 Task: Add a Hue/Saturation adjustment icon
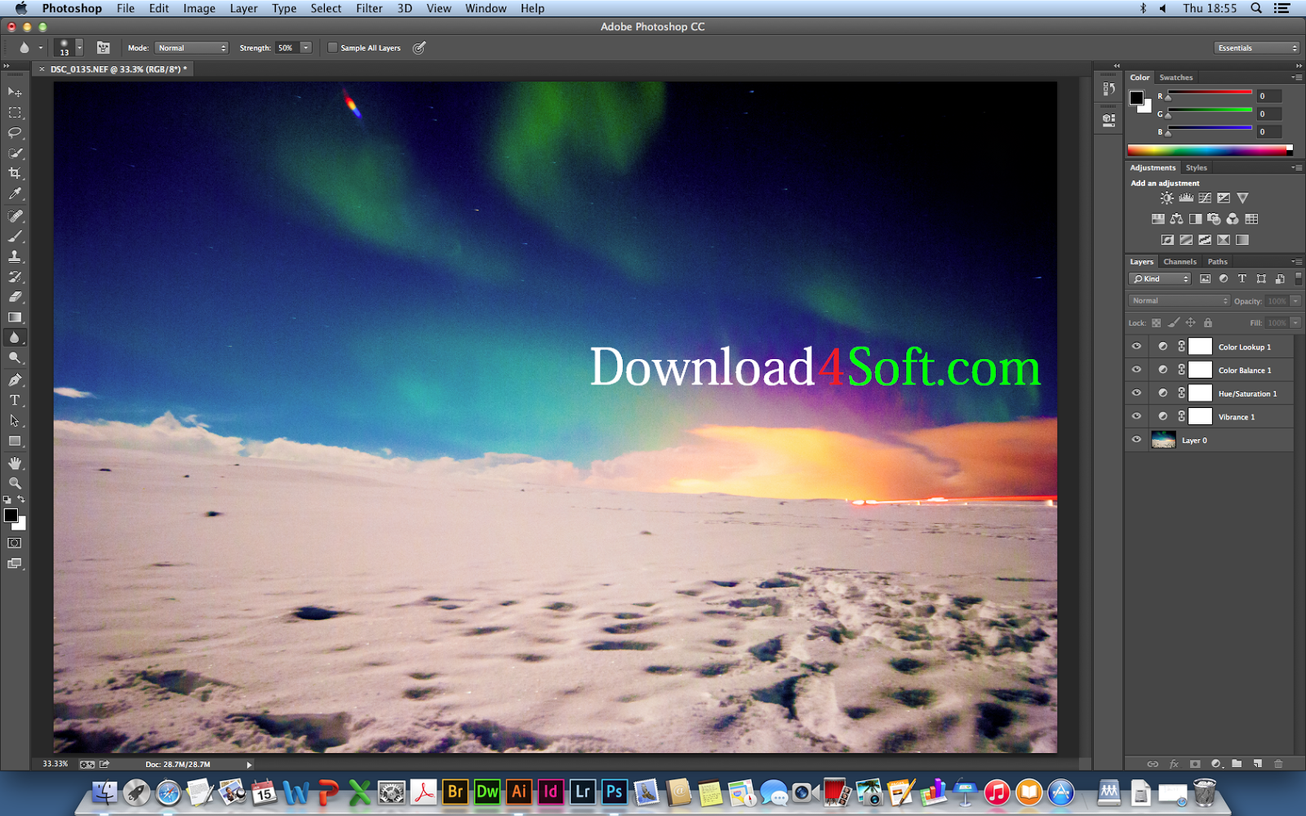point(1157,219)
